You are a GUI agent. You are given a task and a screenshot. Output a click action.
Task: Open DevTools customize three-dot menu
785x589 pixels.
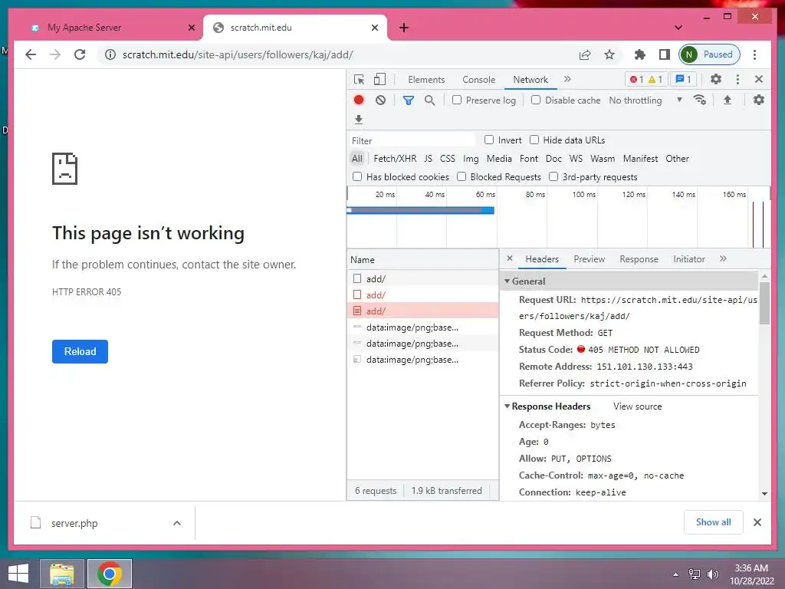[737, 79]
